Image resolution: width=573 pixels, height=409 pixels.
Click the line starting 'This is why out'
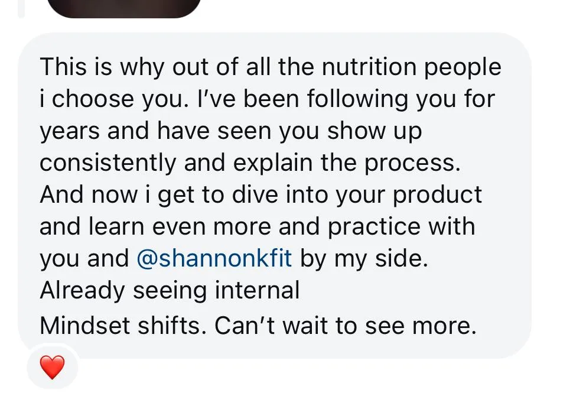pyautogui.click(x=271, y=67)
